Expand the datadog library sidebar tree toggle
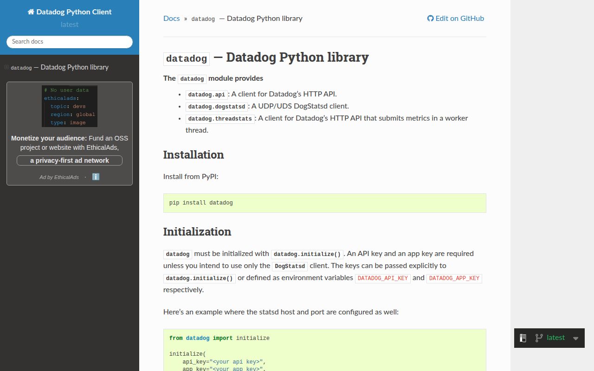 tap(6, 67)
